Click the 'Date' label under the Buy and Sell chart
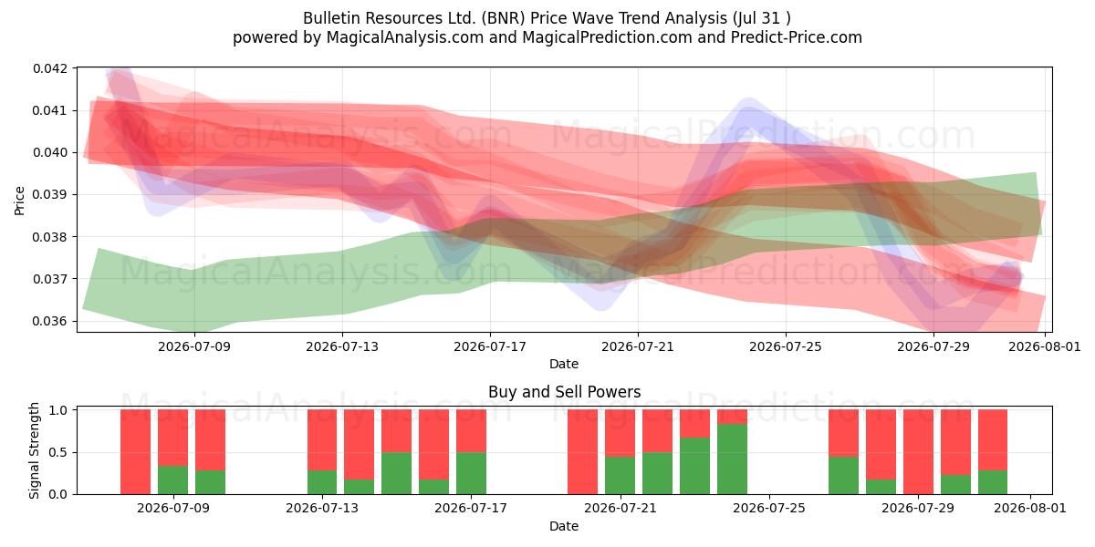 pyautogui.click(x=564, y=526)
